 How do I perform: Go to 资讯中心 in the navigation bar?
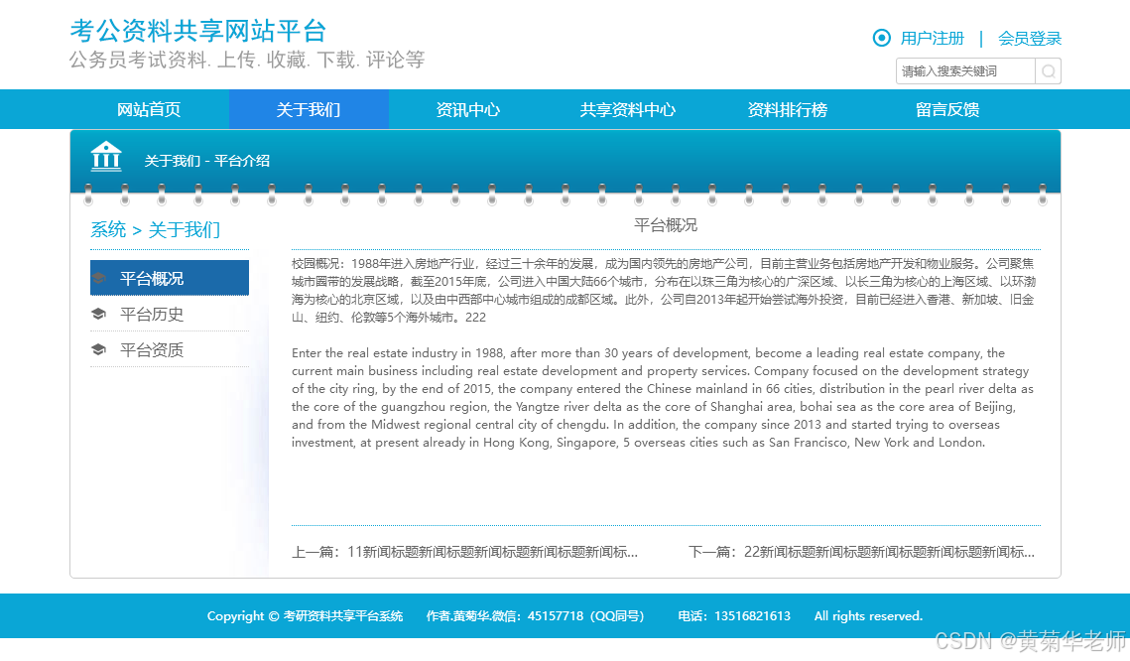pos(467,109)
